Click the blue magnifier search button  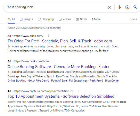click(135, 7)
